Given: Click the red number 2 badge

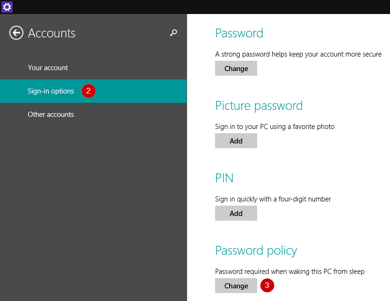Looking at the screenshot, I should pos(88,91).
